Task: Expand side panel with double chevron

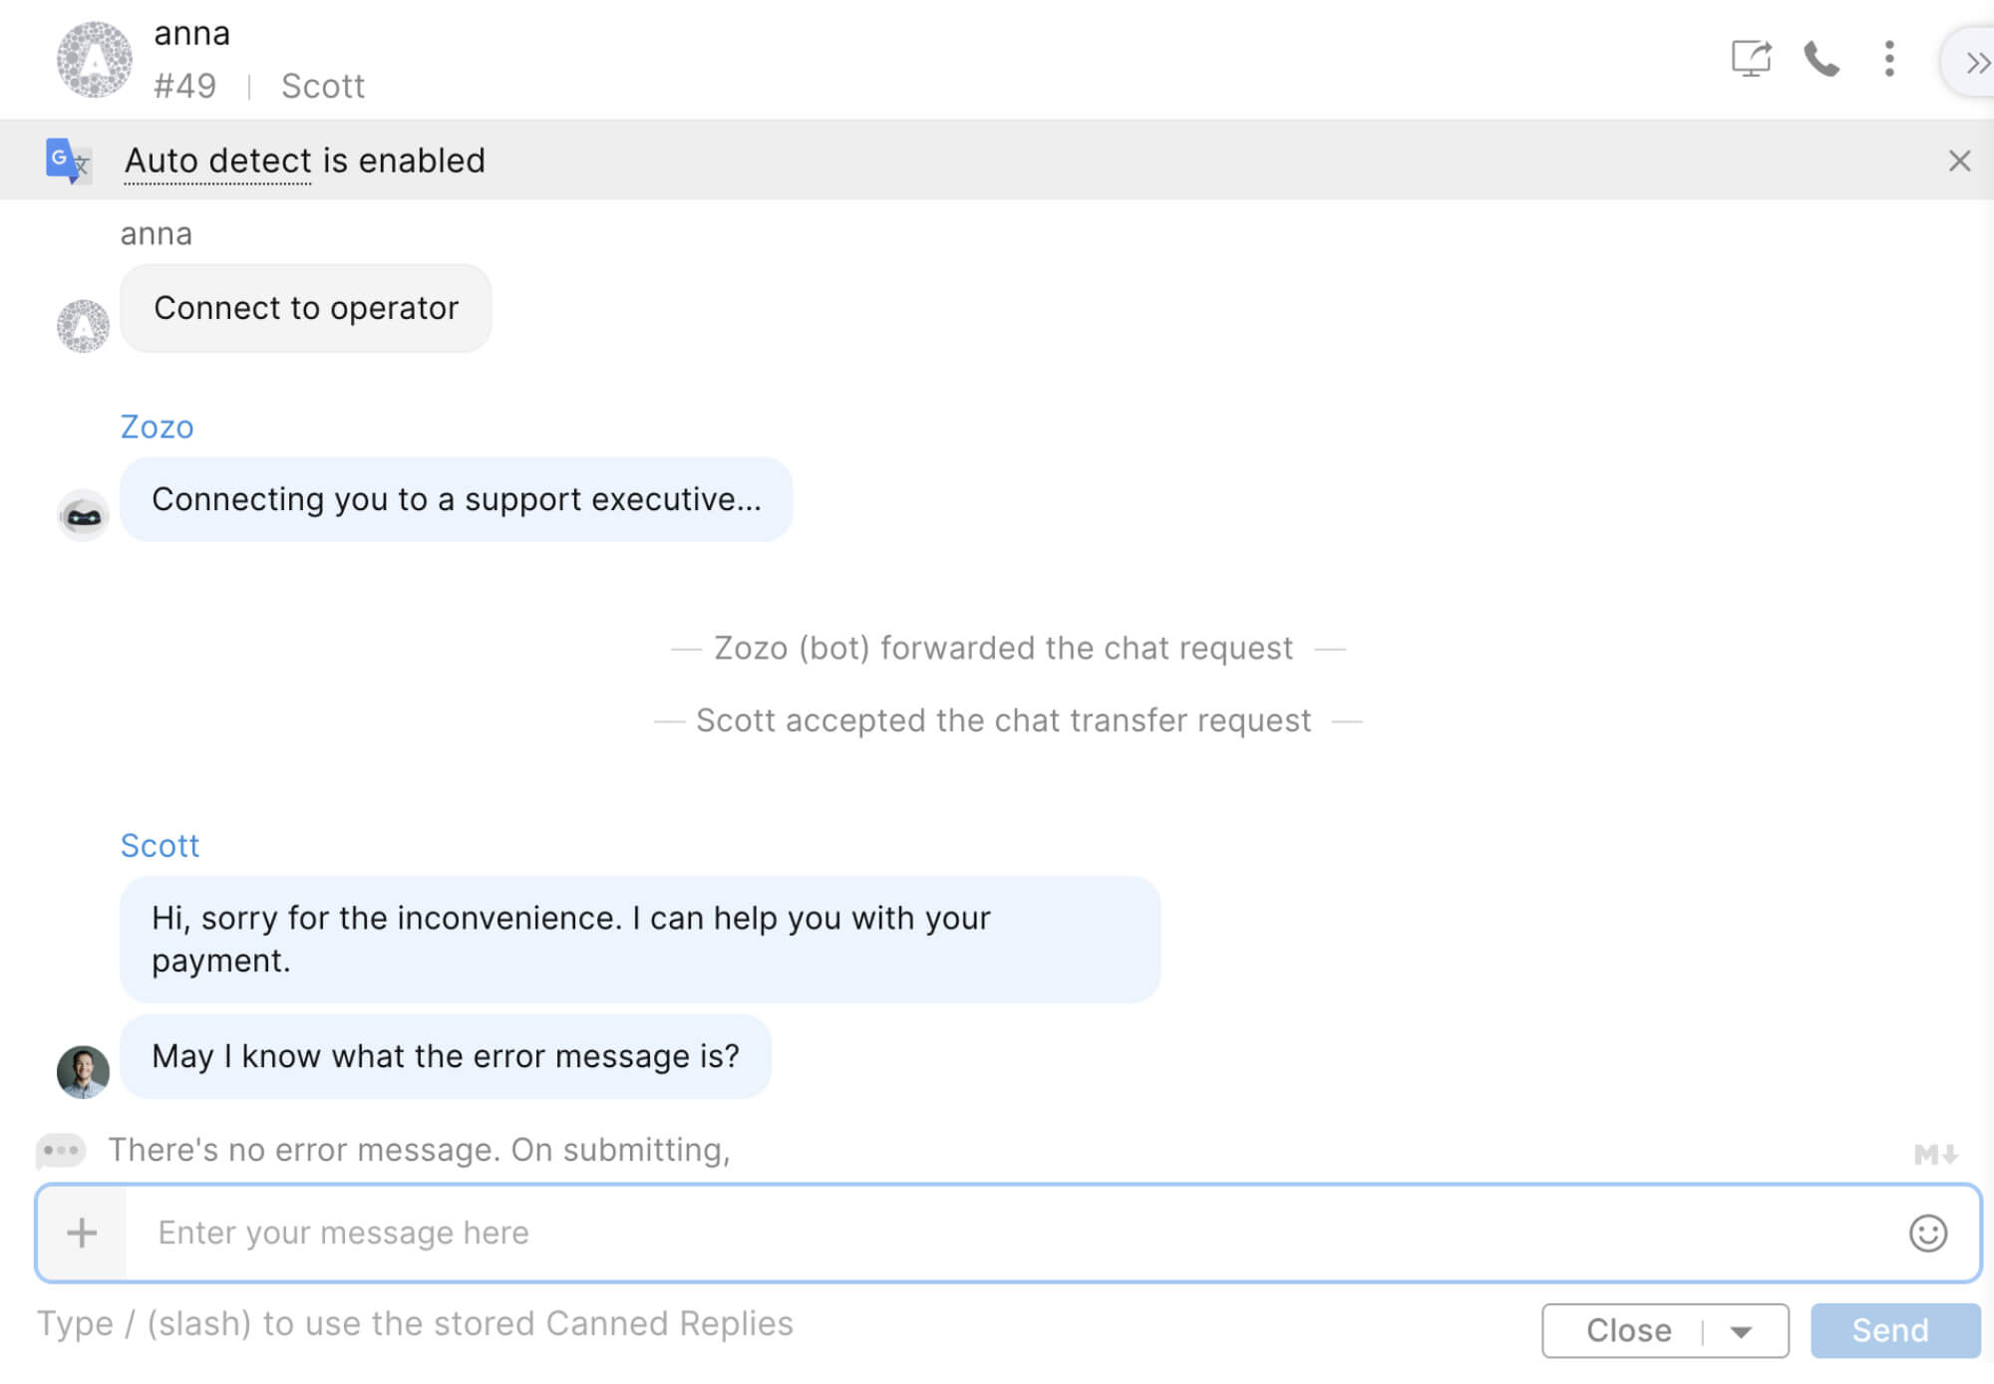Action: (x=1975, y=64)
